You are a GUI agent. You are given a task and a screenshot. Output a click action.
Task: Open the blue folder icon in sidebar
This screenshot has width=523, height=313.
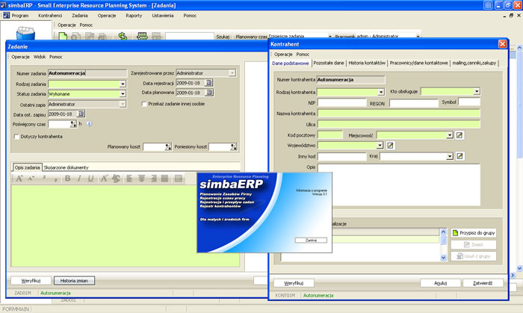click(x=25, y=34)
